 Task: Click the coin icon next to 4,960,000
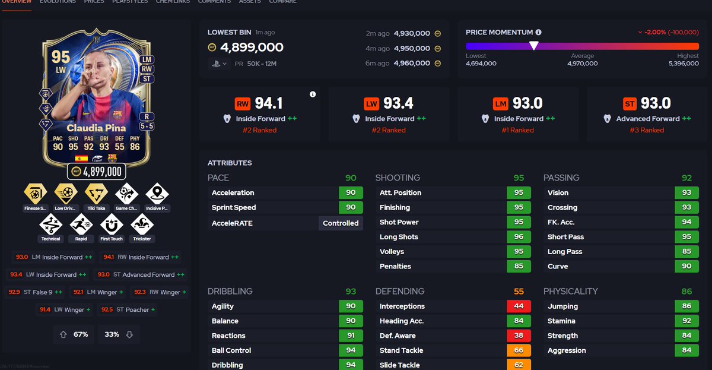click(438, 64)
